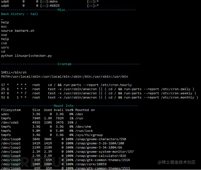
Task: Click the '794M' size value
Action: (36, 118)
